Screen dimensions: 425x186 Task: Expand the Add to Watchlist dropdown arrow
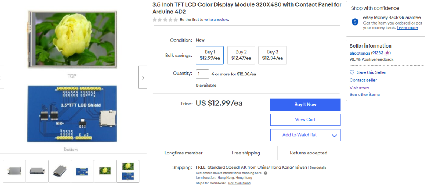(334, 135)
